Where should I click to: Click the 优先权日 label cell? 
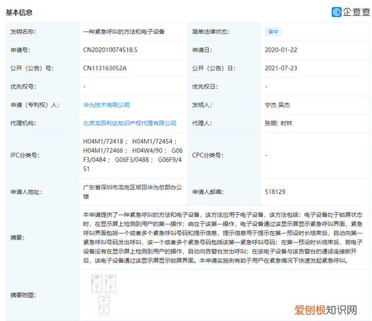tap(224, 87)
